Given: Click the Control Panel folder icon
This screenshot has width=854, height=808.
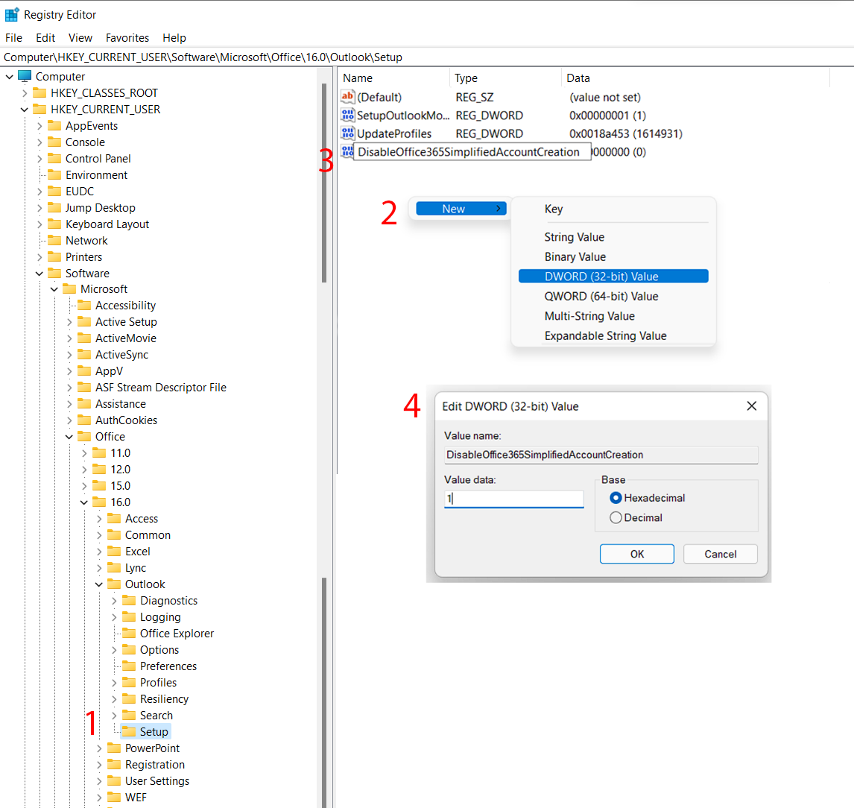Looking at the screenshot, I should coord(54,159).
